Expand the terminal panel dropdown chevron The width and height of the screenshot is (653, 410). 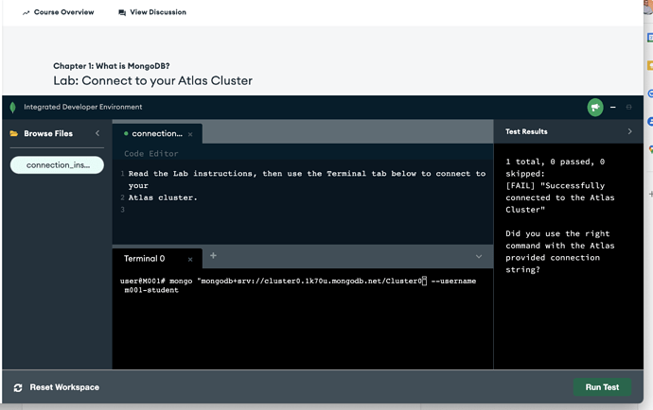478,257
